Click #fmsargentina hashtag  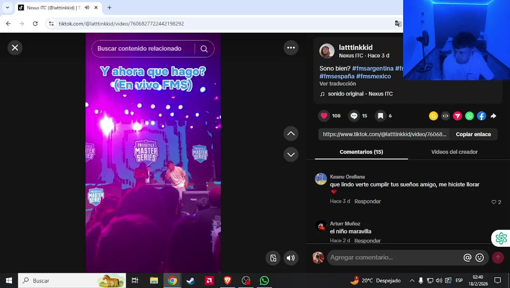[x=372, y=68]
